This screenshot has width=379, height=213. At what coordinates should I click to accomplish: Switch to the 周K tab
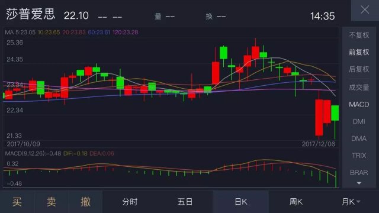point(296,202)
